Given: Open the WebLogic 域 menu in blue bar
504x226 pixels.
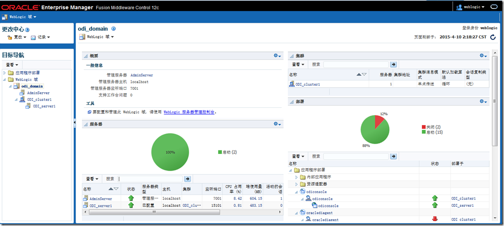Looking at the screenshot, I should pos(23,17).
